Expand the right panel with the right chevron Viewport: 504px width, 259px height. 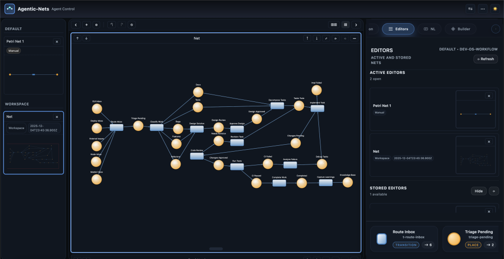pyautogui.click(x=356, y=25)
